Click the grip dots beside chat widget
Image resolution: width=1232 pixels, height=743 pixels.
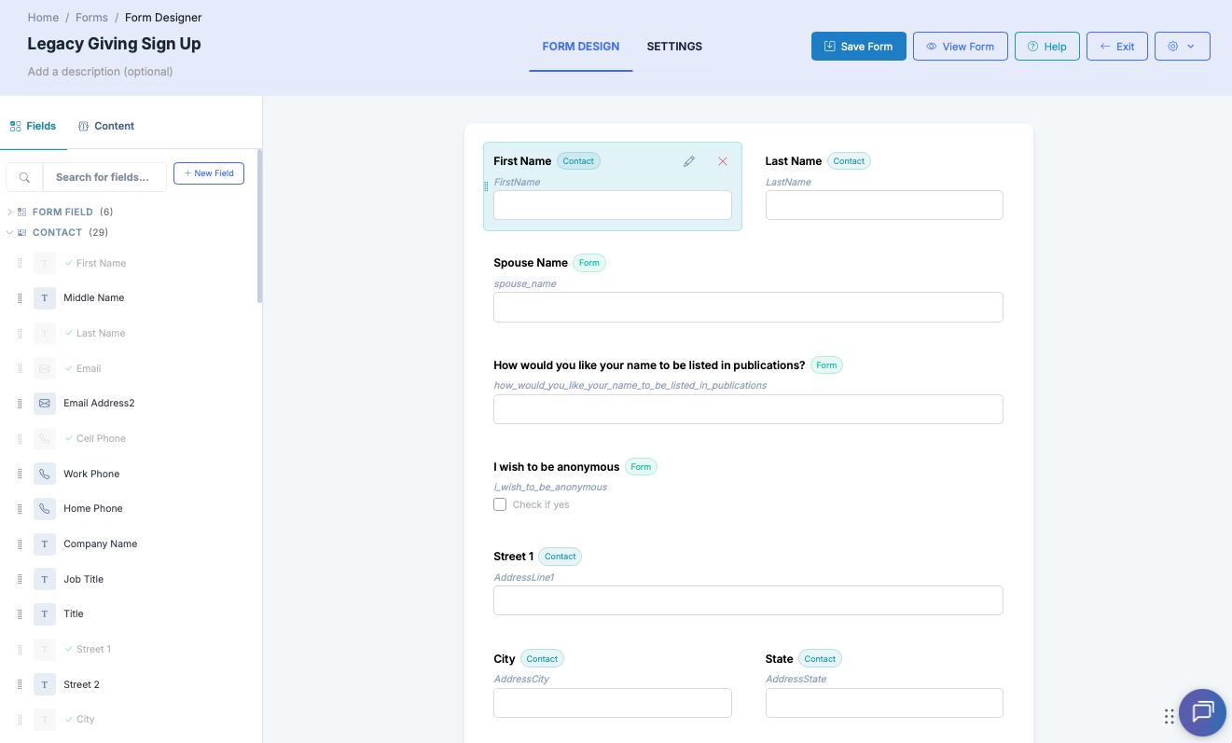click(1170, 716)
